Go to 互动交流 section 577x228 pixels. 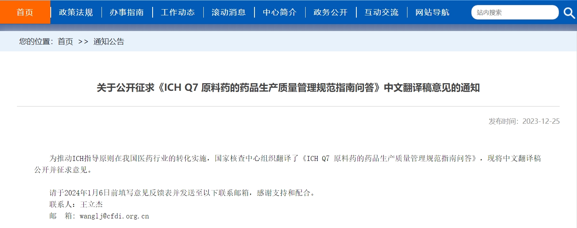click(381, 12)
